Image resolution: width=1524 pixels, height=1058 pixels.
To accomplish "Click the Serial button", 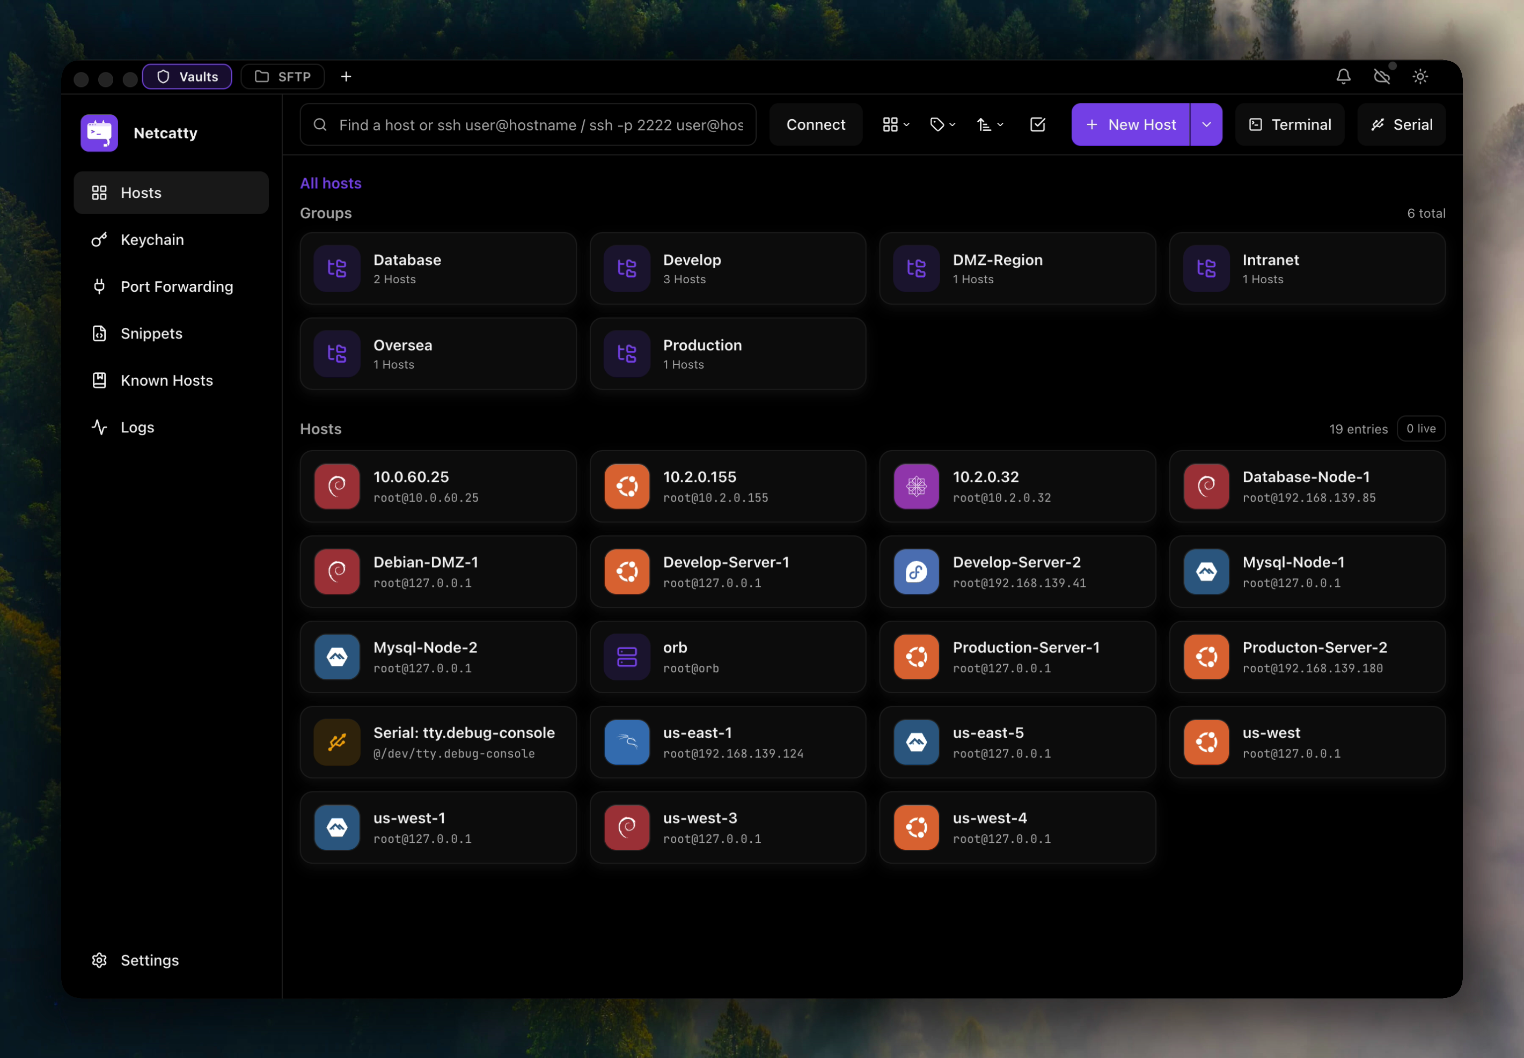I will pos(1401,124).
